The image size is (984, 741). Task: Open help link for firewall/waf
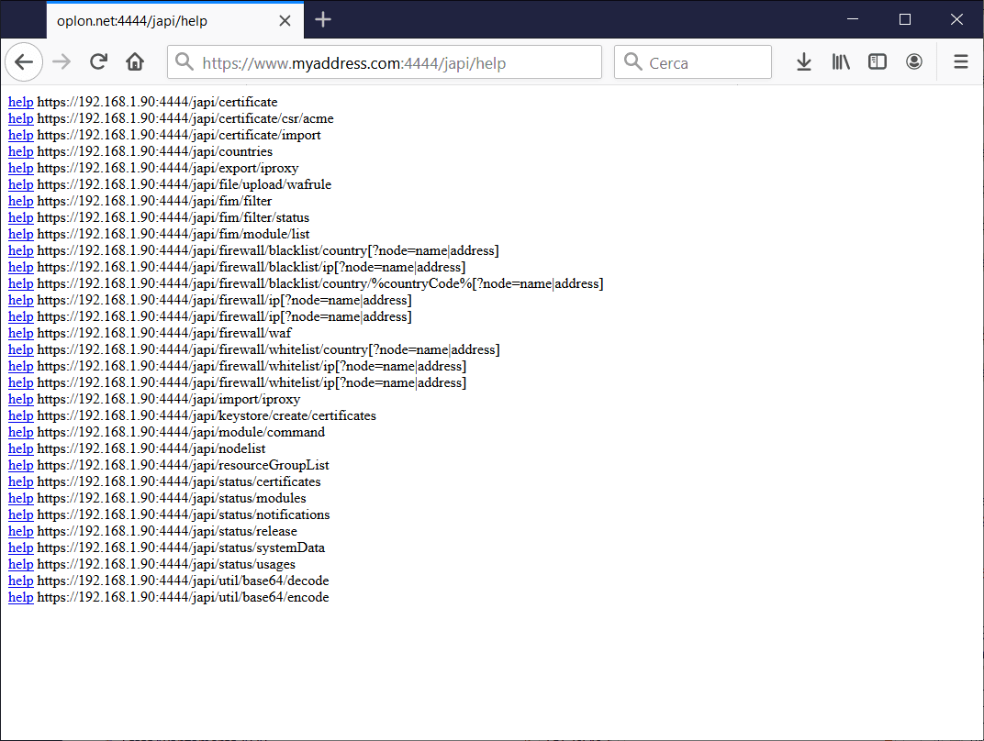pyautogui.click(x=21, y=334)
